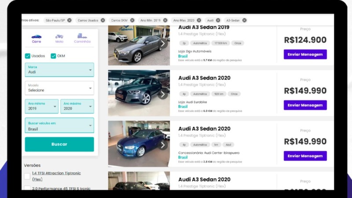Click the R$124.900 price
The image size is (352, 198).
[305, 40]
